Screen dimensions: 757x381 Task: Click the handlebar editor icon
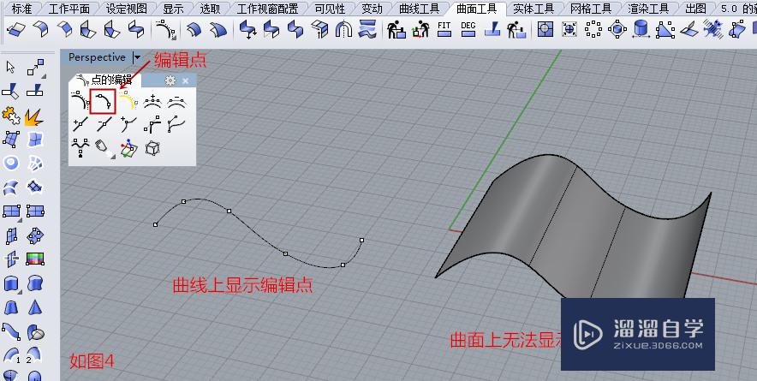coord(152,125)
